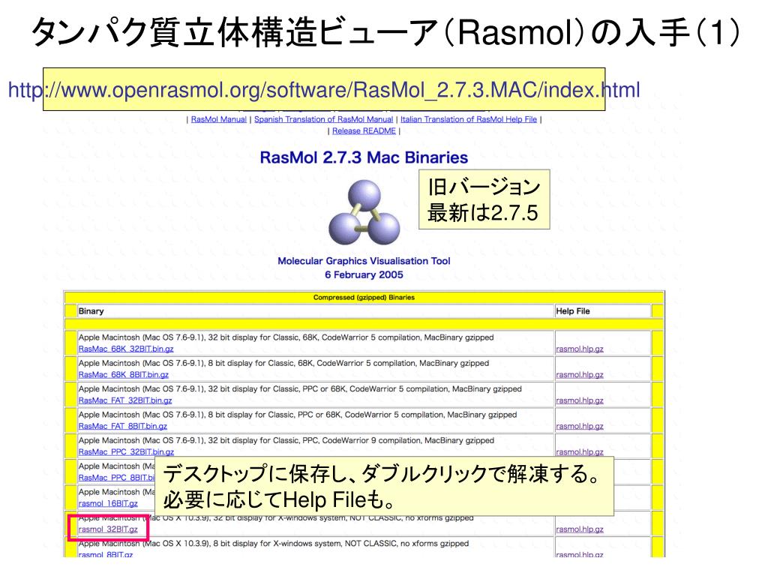
Task: Click rasmol.hlp.gz in RasMac_68K_8BIT row
Action: click(580, 375)
